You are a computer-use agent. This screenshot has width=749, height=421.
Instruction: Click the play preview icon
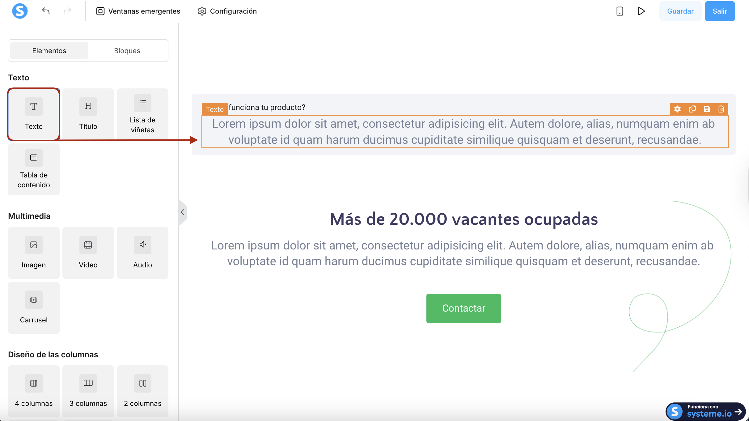641,11
